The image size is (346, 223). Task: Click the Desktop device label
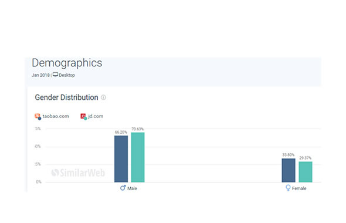pyautogui.click(x=67, y=75)
